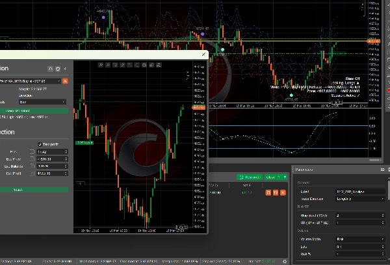Click the main chart horizontal scrollbar
This screenshot has height=265, width=390.
(374, 160)
